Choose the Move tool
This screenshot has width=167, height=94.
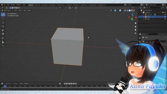pos(3,22)
